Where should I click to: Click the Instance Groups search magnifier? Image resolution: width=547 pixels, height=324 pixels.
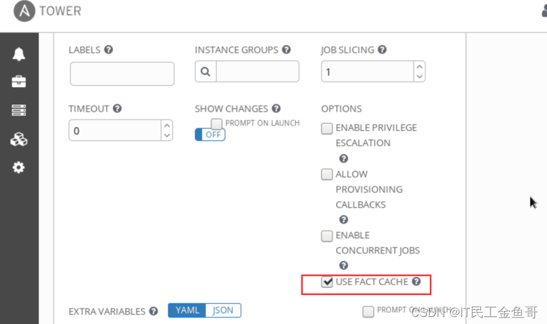pyautogui.click(x=205, y=71)
